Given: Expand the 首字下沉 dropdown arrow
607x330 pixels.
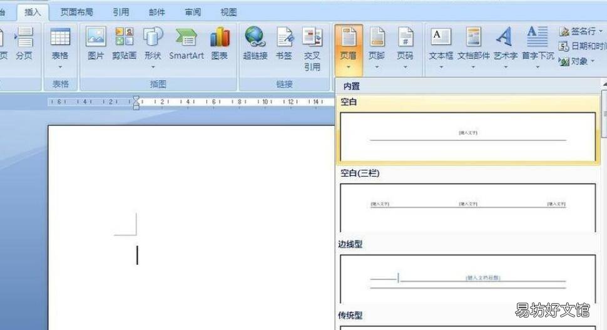Looking at the screenshot, I should tap(538, 68).
